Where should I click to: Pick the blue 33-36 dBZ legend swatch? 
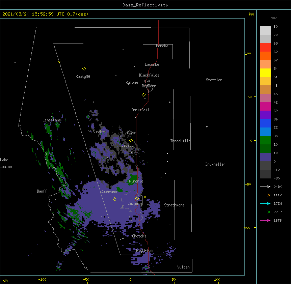pos(265,123)
